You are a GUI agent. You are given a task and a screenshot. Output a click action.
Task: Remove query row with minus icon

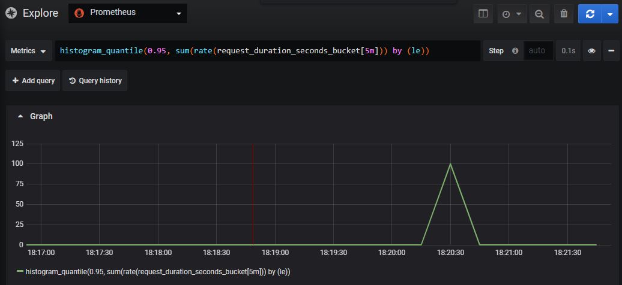click(x=611, y=51)
